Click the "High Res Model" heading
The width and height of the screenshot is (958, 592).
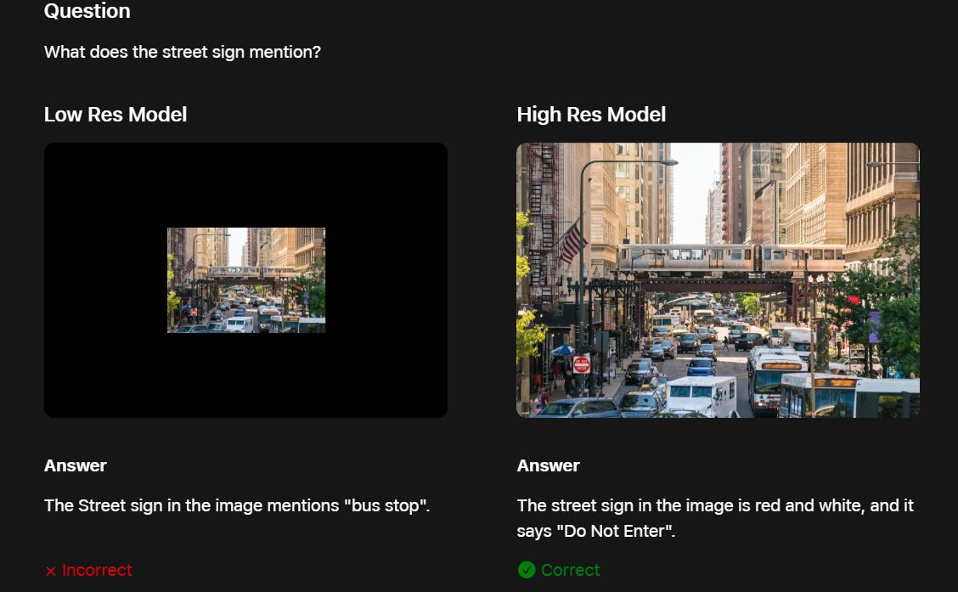click(591, 115)
